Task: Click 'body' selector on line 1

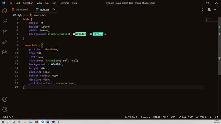Action: point(26,19)
